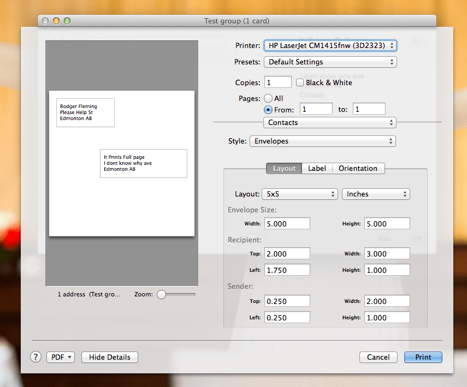467x387 pixels.
Task: Cancel the print dialog
Action: [x=378, y=357]
